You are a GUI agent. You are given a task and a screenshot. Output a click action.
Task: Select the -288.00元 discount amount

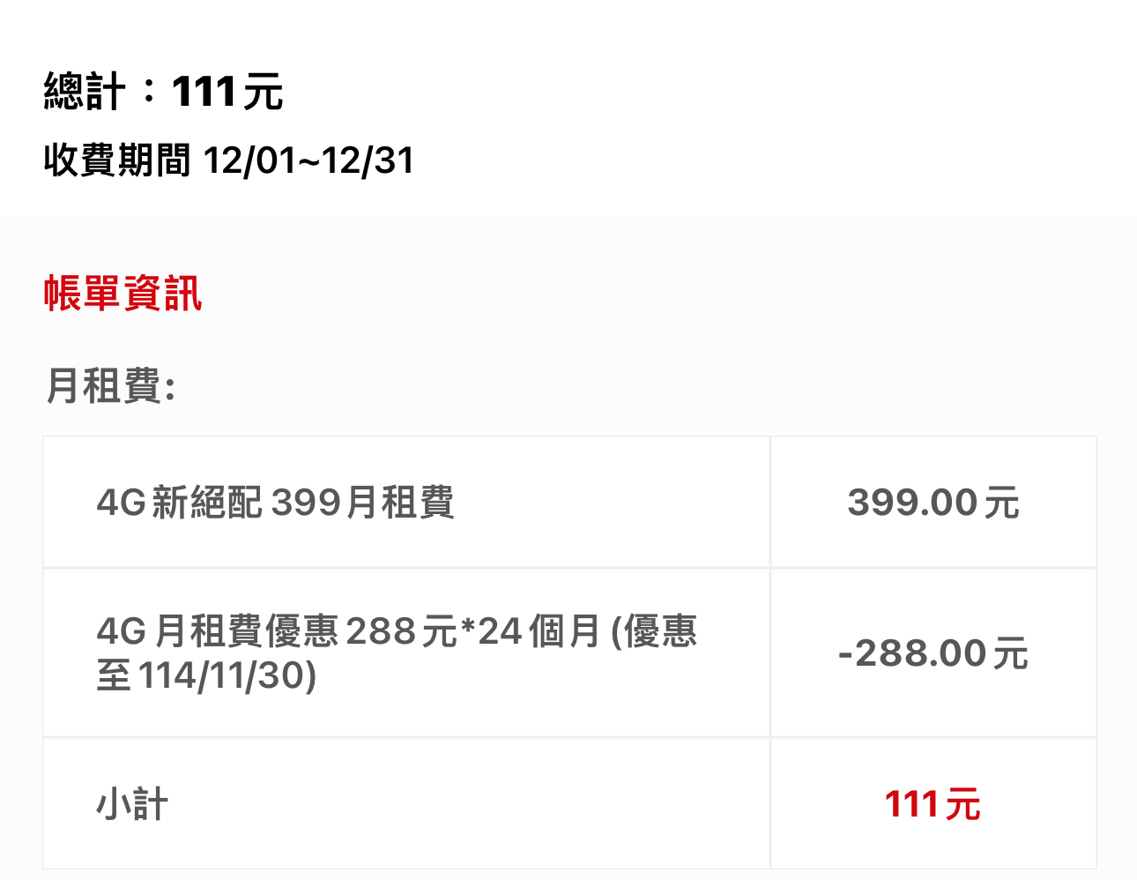[933, 653]
